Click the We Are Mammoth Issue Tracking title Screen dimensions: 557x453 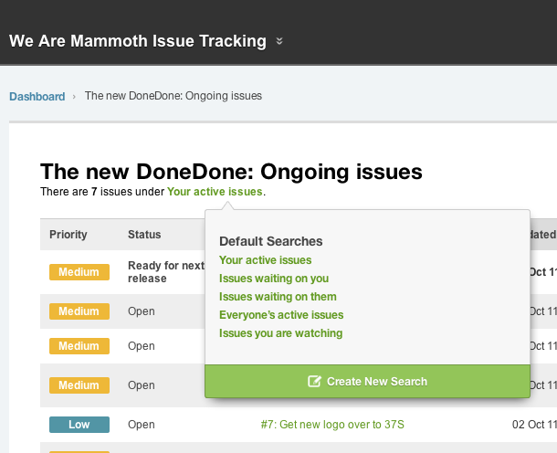click(x=138, y=41)
